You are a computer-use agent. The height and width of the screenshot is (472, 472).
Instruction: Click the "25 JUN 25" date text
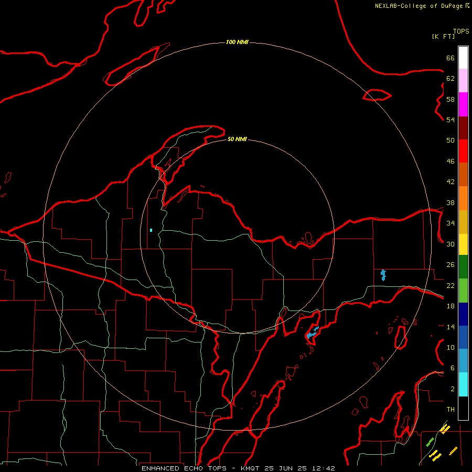(x=285, y=468)
